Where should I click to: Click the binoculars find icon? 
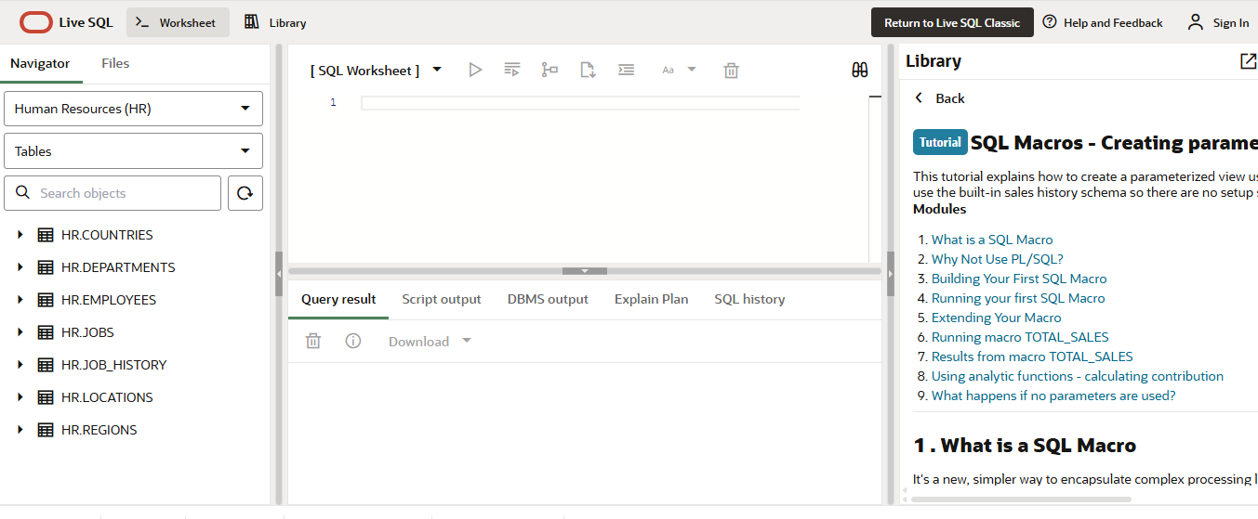(x=860, y=70)
